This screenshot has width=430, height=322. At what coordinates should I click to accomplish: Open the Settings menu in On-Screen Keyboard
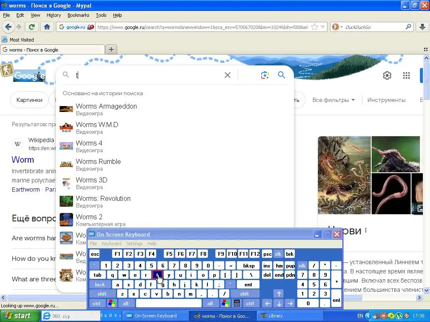pos(134,244)
